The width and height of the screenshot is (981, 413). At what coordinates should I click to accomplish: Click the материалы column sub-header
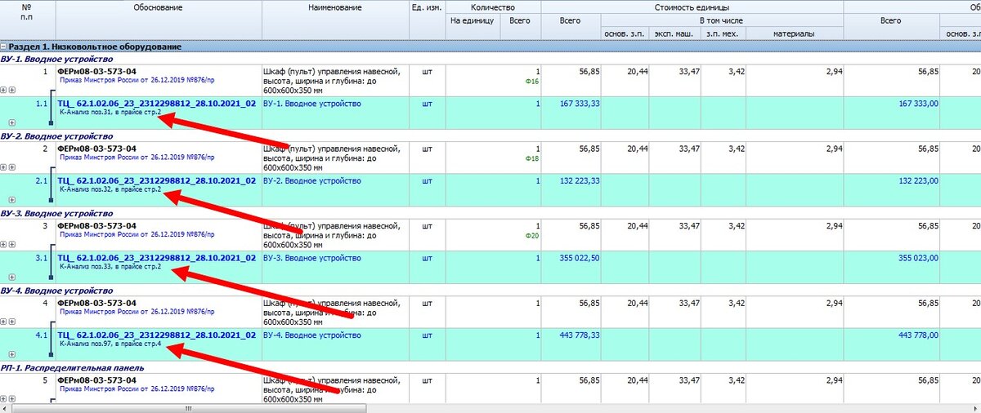pyautogui.click(x=795, y=33)
